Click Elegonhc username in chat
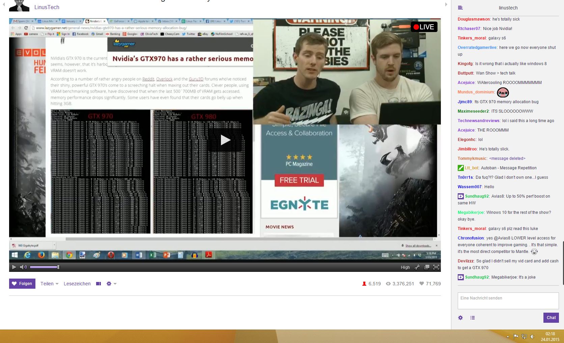Image resolution: width=564 pixels, height=343 pixels. 467,140
